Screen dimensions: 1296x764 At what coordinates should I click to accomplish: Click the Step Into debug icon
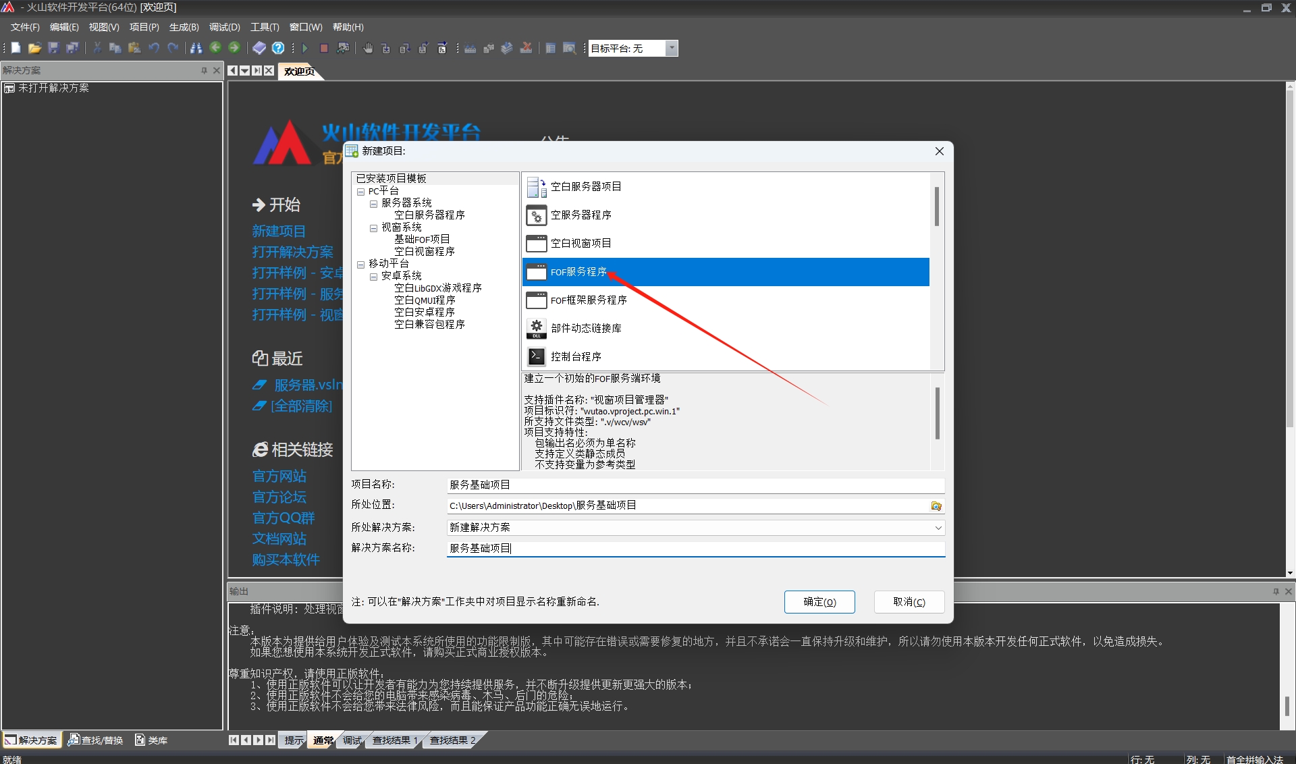tap(386, 48)
